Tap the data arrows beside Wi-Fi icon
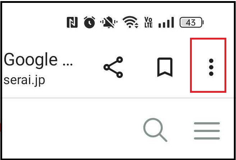The image size is (236, 160). click(x=136, y=26)
